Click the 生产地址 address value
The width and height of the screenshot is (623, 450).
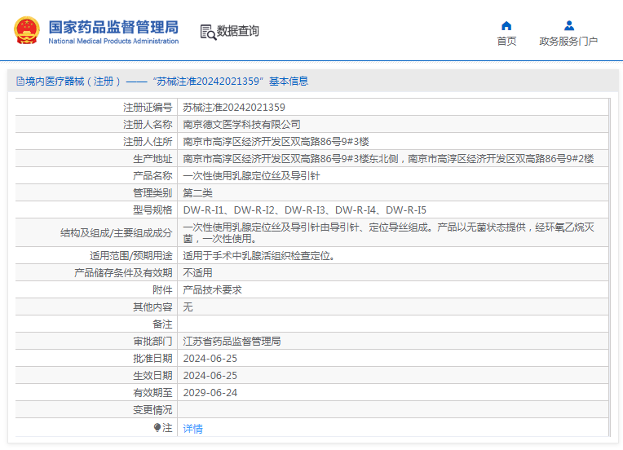point(388,158)
